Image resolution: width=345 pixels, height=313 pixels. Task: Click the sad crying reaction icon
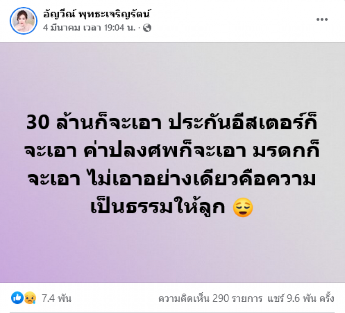click(x=30, y=298)
